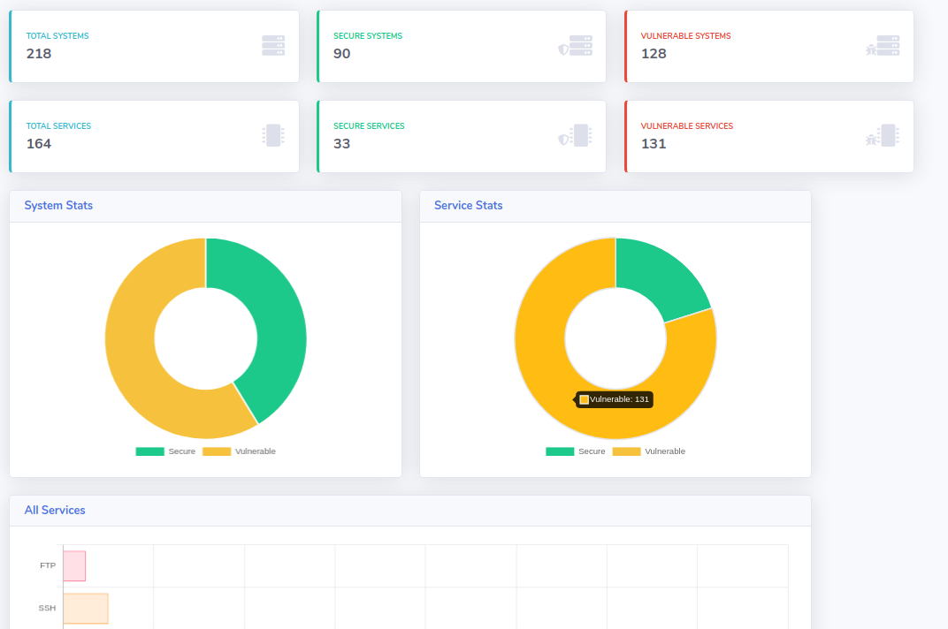948x629 pixels.
Task: Click the secure systems value 90
Action: 341,54
